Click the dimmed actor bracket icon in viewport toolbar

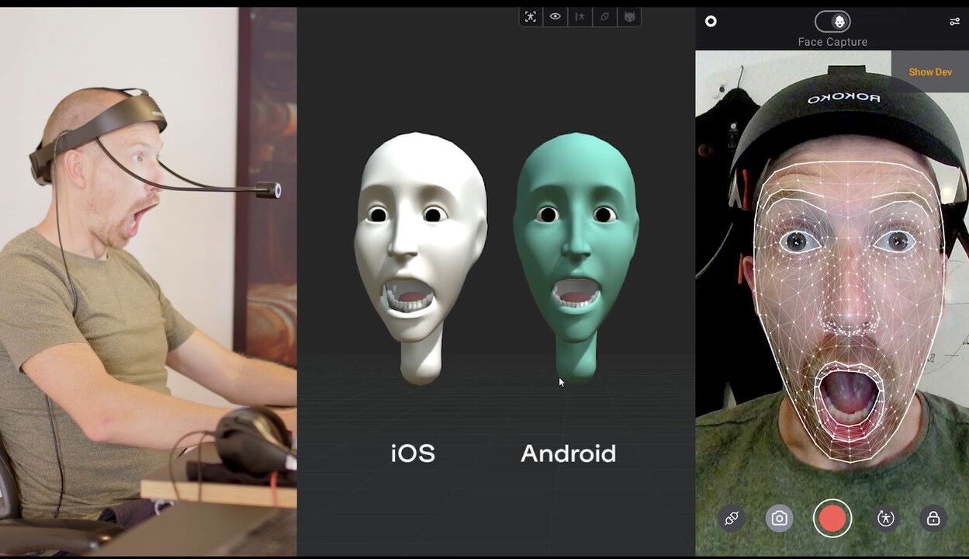pos(580,16)
